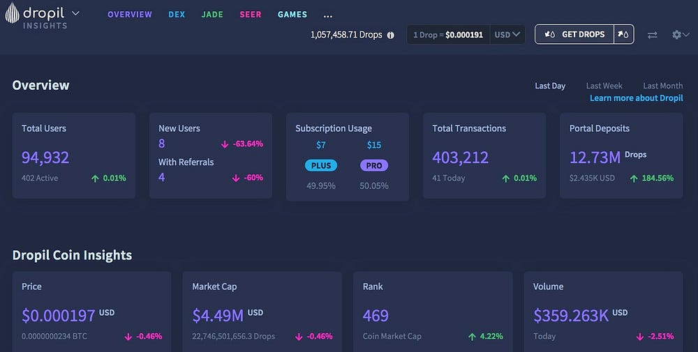
Task: Click the Dropil logo icon
Action: pos(12,13)
